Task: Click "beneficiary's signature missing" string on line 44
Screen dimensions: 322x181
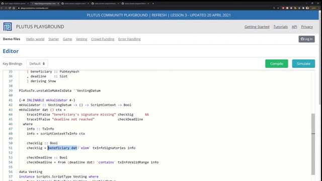Action: click(x=84, y=114)
